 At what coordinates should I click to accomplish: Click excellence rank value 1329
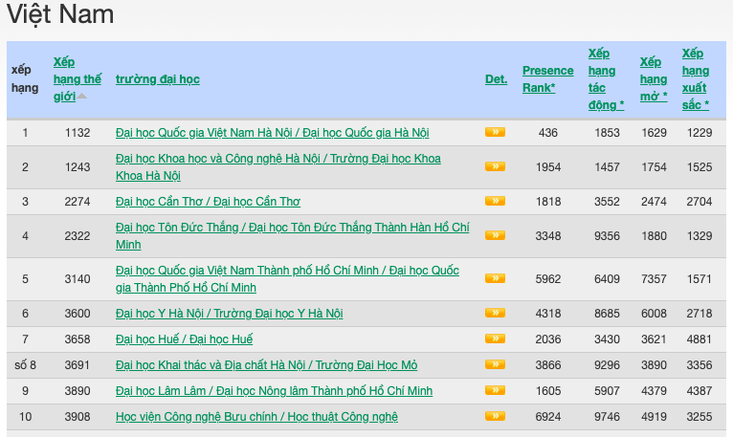click(700, 235)
